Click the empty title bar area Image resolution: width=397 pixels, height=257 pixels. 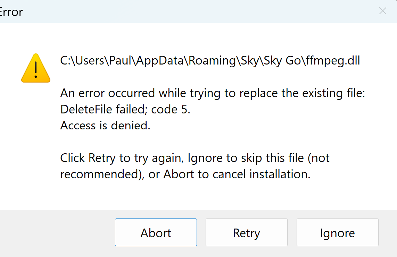point(195,11)
